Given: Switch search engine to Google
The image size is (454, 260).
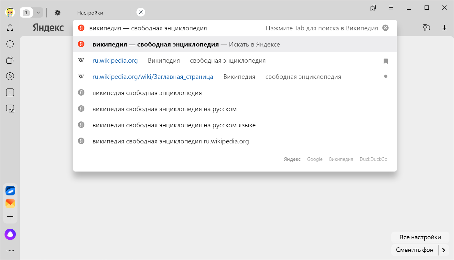Looking at the screenshot, I should coord(315,159).
